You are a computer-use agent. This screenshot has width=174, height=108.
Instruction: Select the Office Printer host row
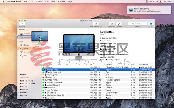click(98, 80)
